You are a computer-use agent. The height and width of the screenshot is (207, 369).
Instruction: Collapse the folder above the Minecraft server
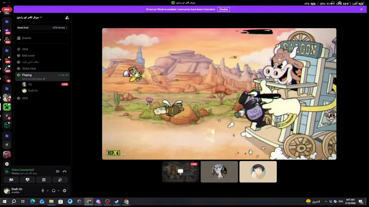click(7, 89)
